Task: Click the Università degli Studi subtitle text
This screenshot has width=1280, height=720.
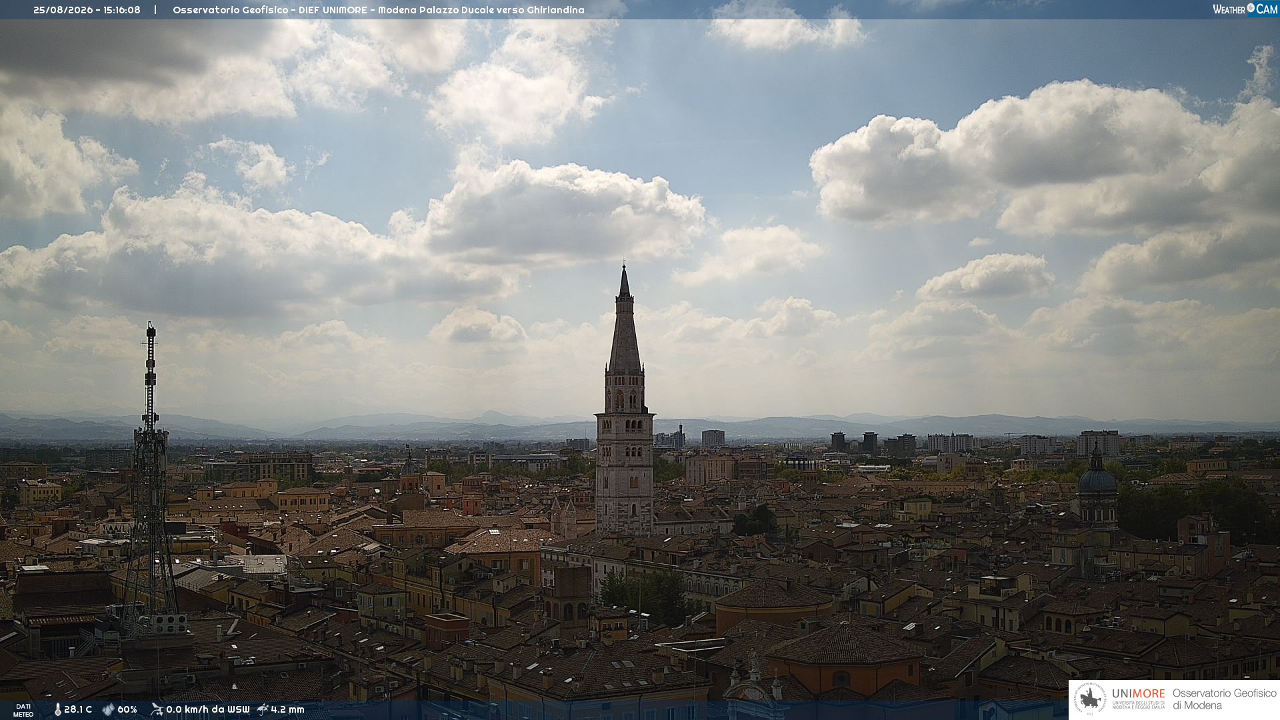Action: pos(1139,705)
